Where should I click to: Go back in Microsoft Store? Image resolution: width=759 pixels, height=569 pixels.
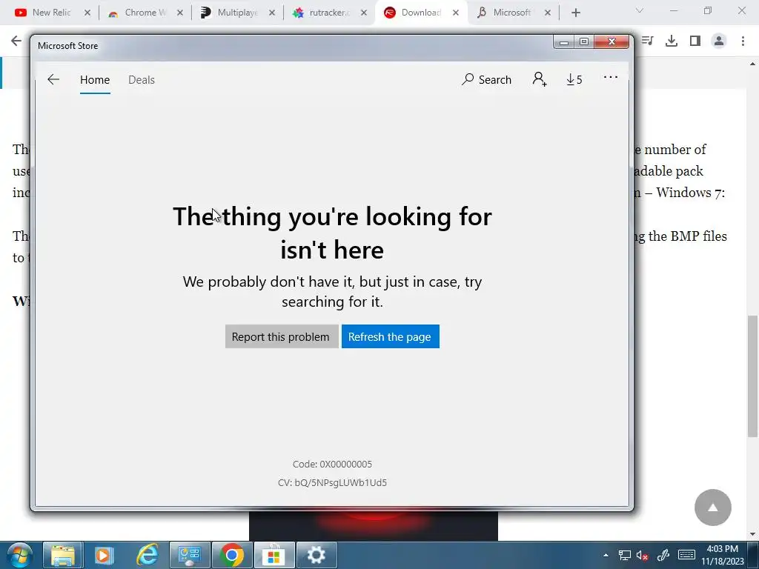(53, 80)
